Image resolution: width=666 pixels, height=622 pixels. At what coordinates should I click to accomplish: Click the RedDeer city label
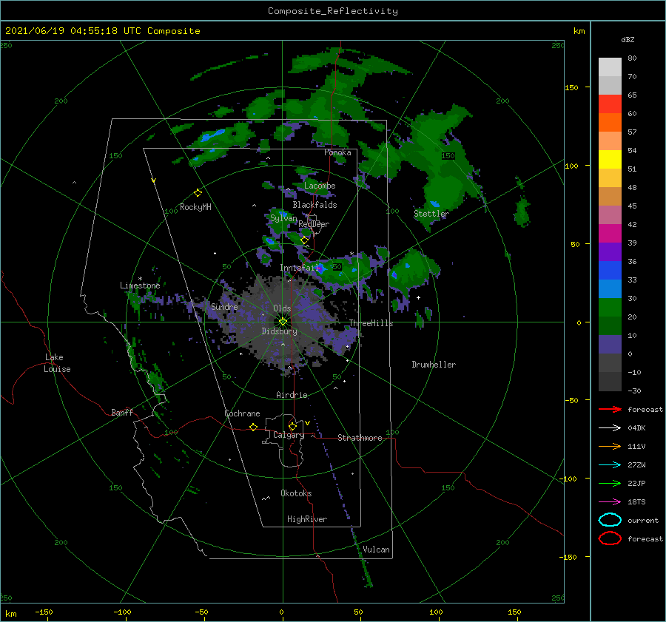coord(314,224)
